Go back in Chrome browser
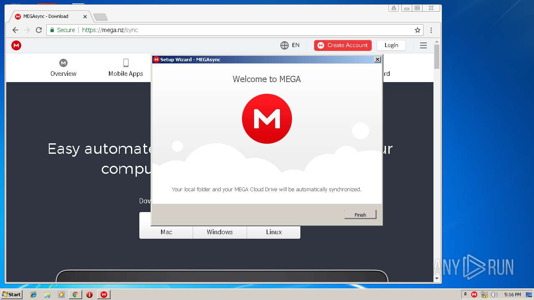 coord(15,30)
